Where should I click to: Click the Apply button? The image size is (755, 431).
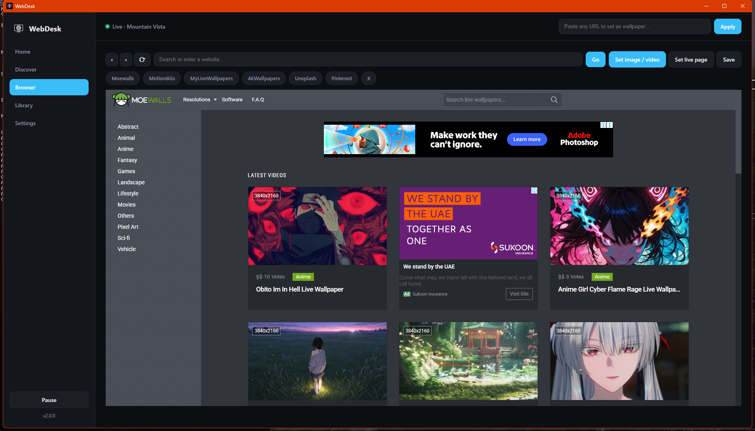point(728,27)
